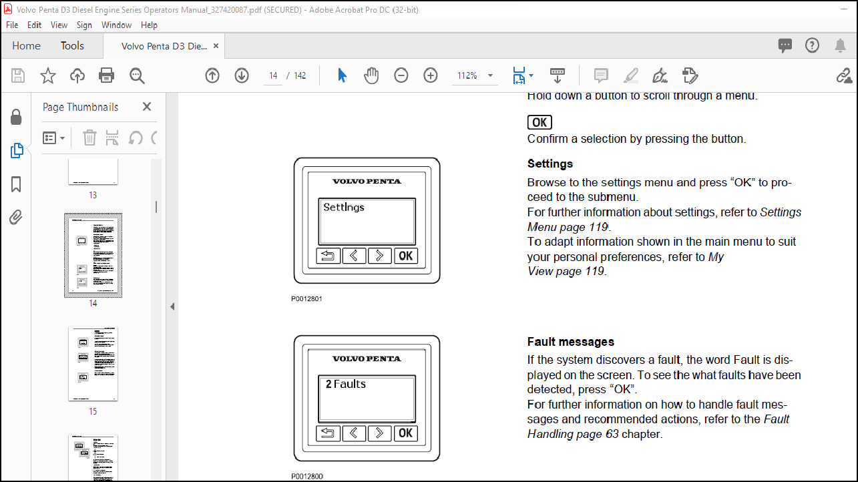Add a sticky note comment
The image size is (858, 482).
601,75
